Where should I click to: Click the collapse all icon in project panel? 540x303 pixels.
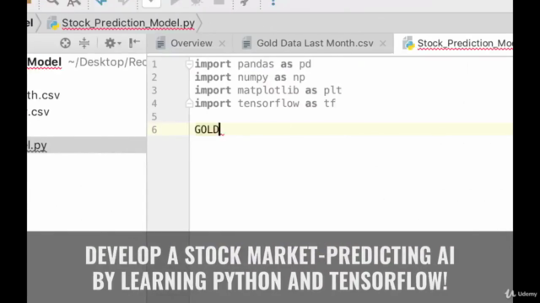(x=84, y=43)
